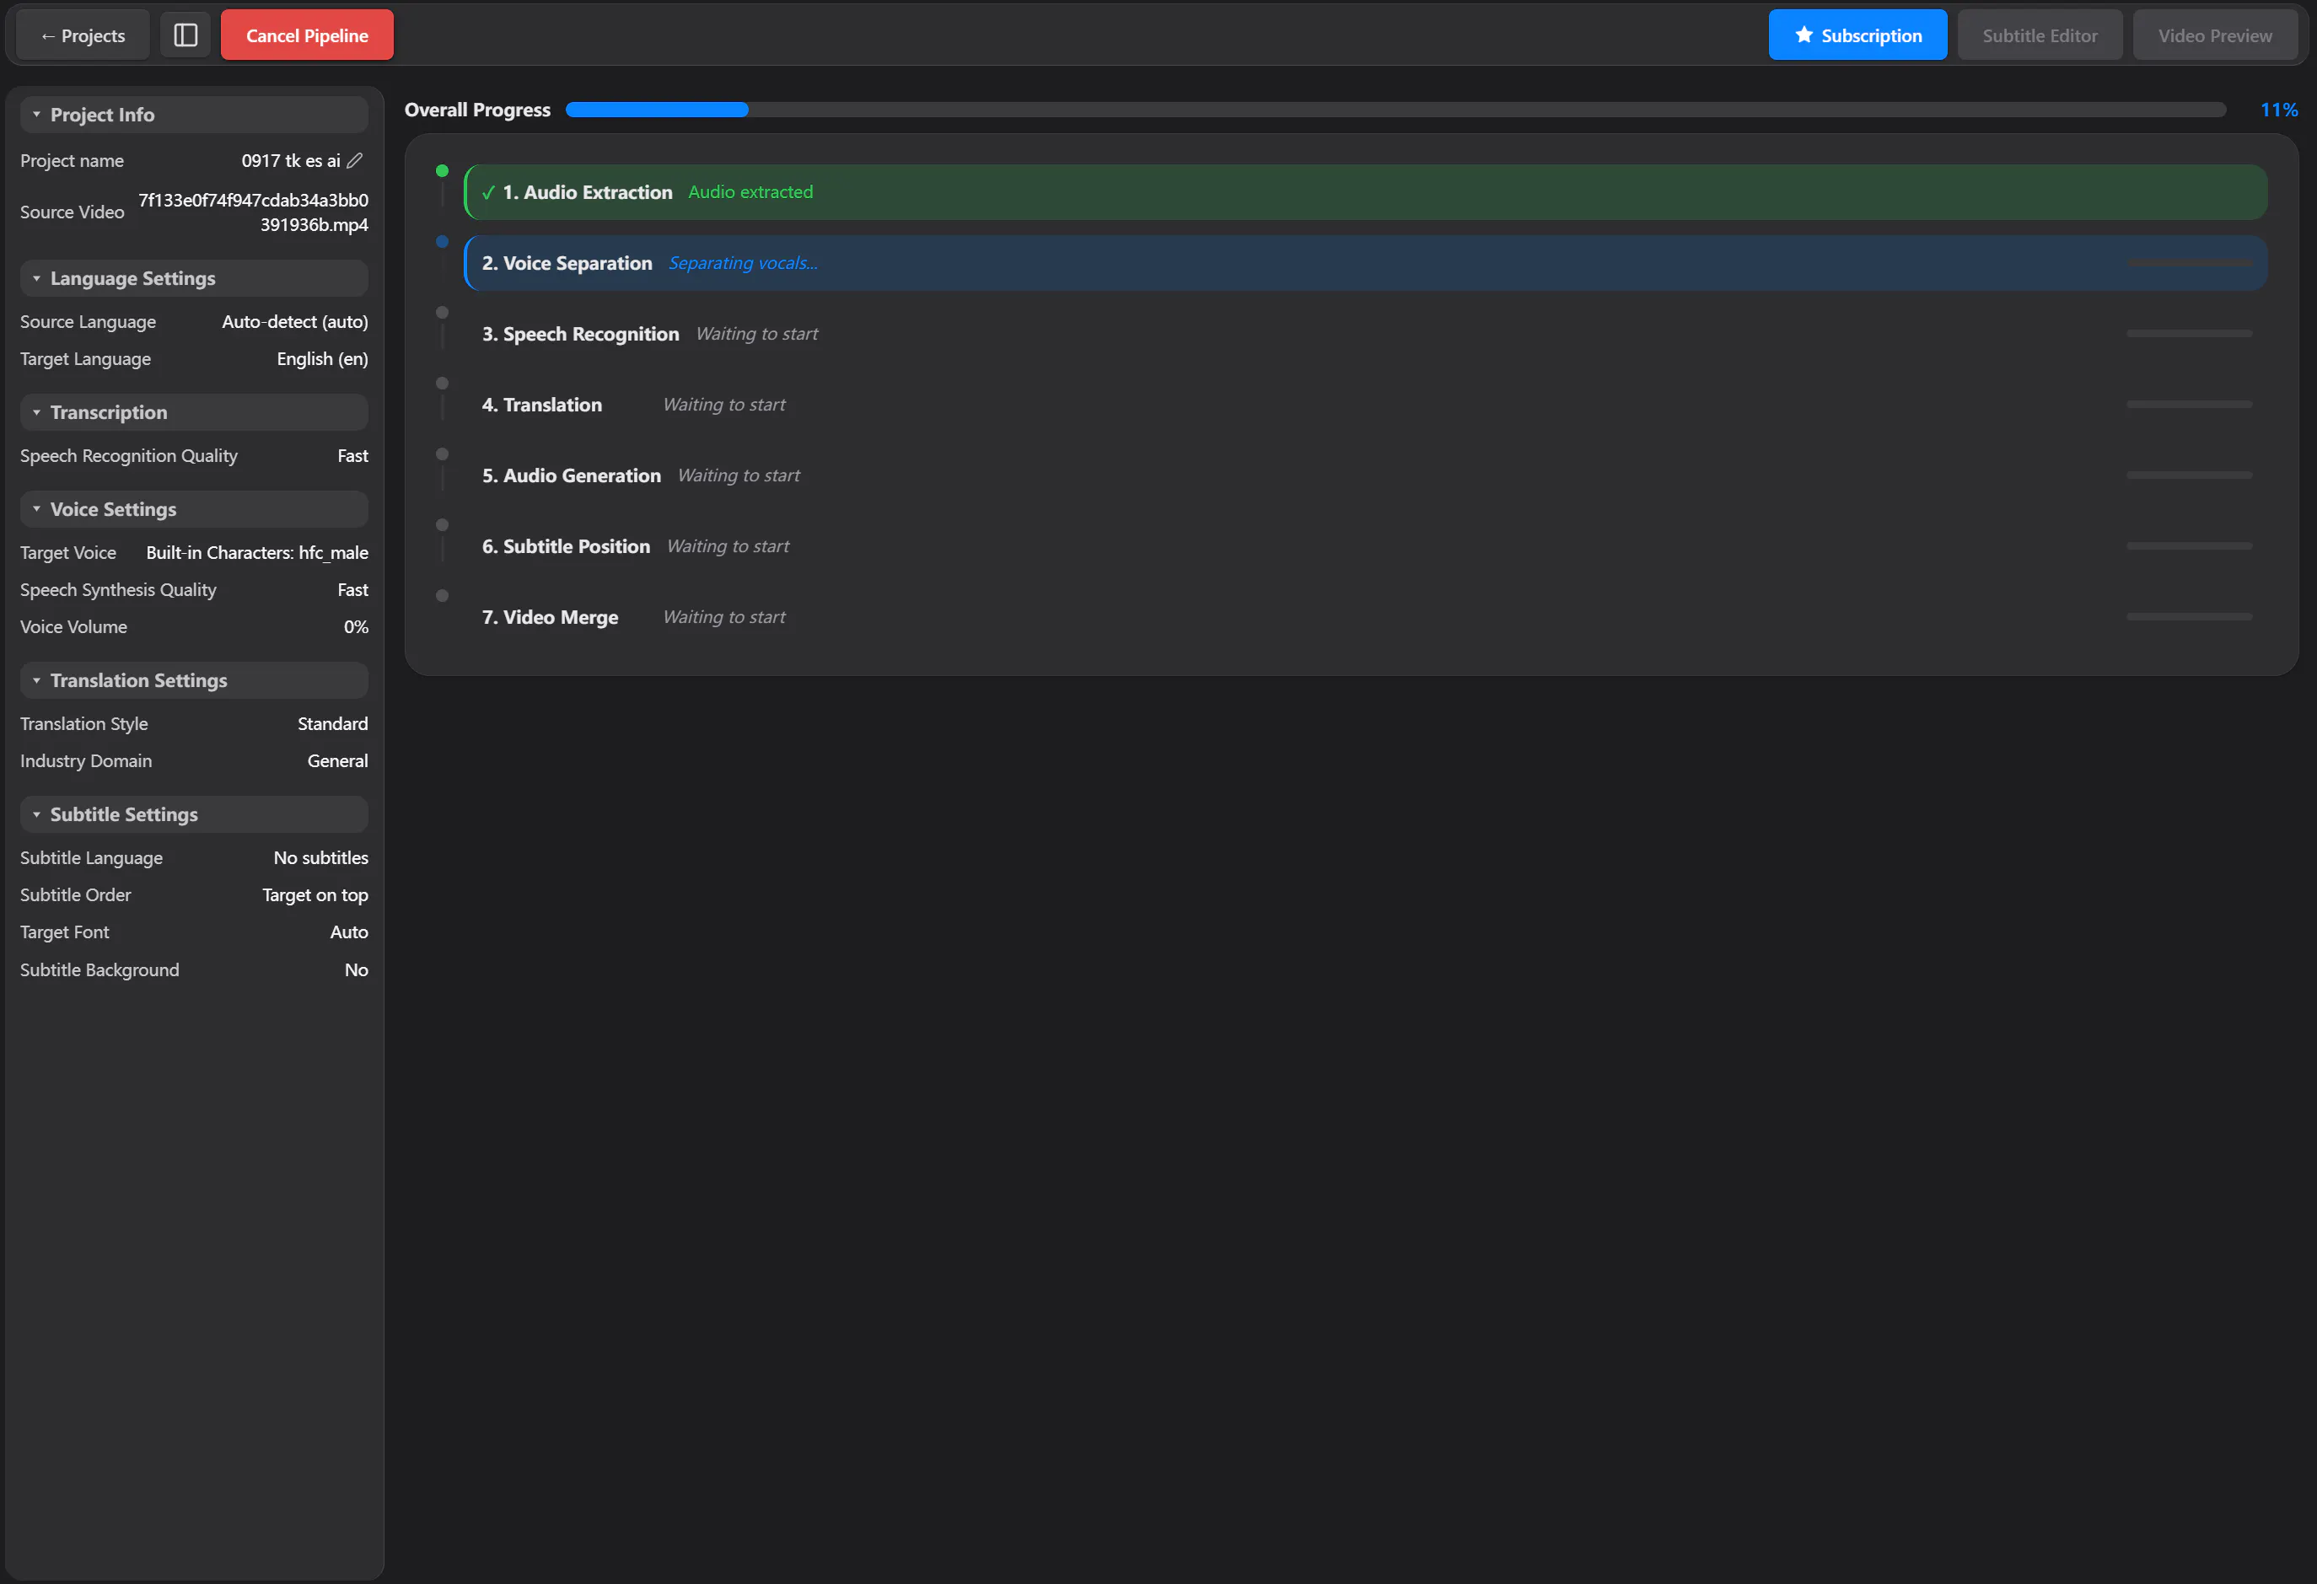The width and height of the screenshot is (2317, 1584).
Task: Click the Target Font Auto value
Action: tap(349, 932)
